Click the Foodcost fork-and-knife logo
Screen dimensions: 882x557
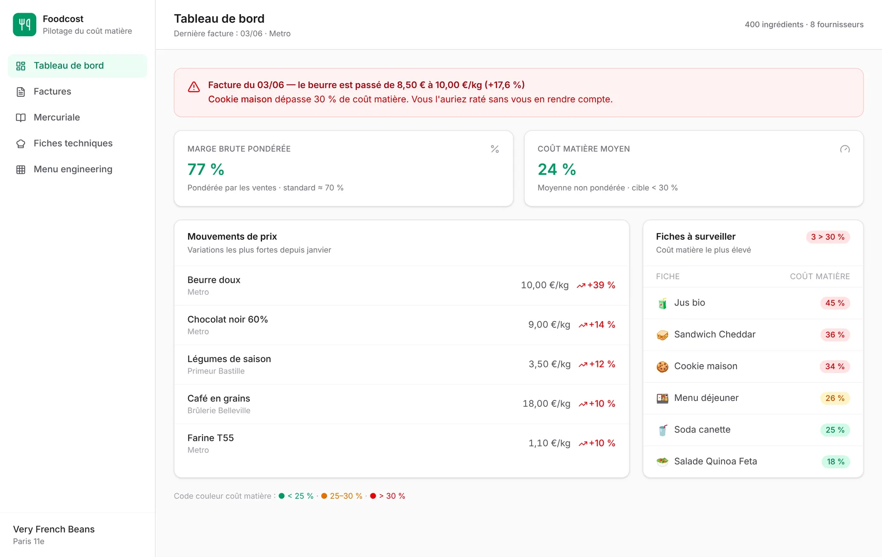click(x=24, y=24)
